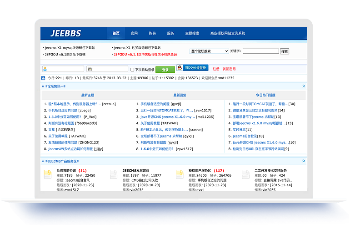350x244 pixels.
Task: Select the 主题搜索 navigation item
Action: (x=192, y=33)
